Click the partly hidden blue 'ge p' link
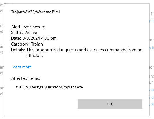 [x=152, y=21]
